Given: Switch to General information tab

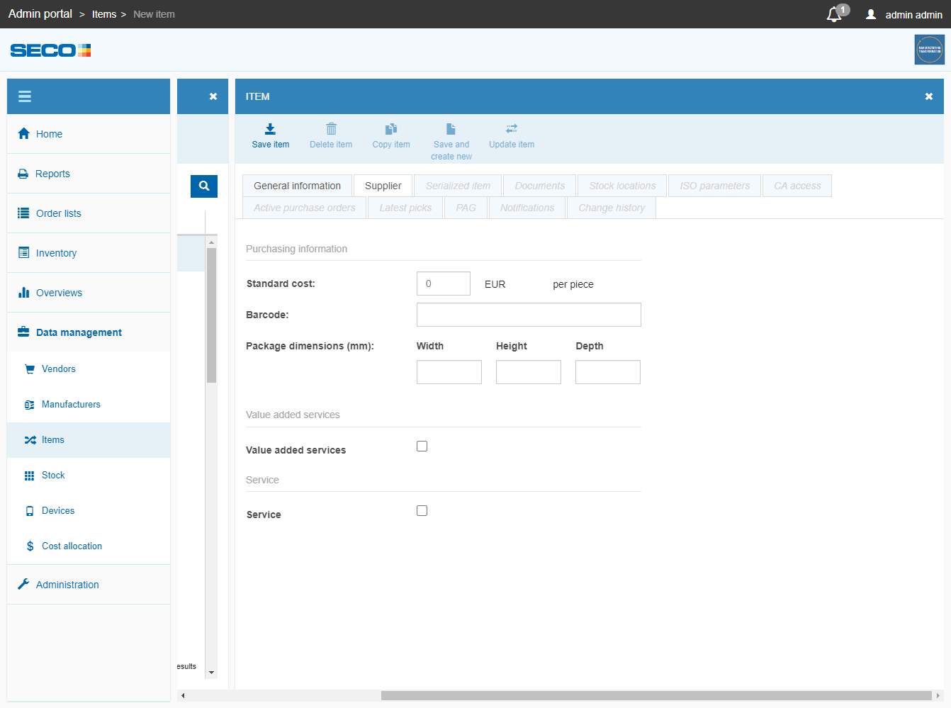Looking at the screenshot, I should pyautogui.click(x=298, y=186).
